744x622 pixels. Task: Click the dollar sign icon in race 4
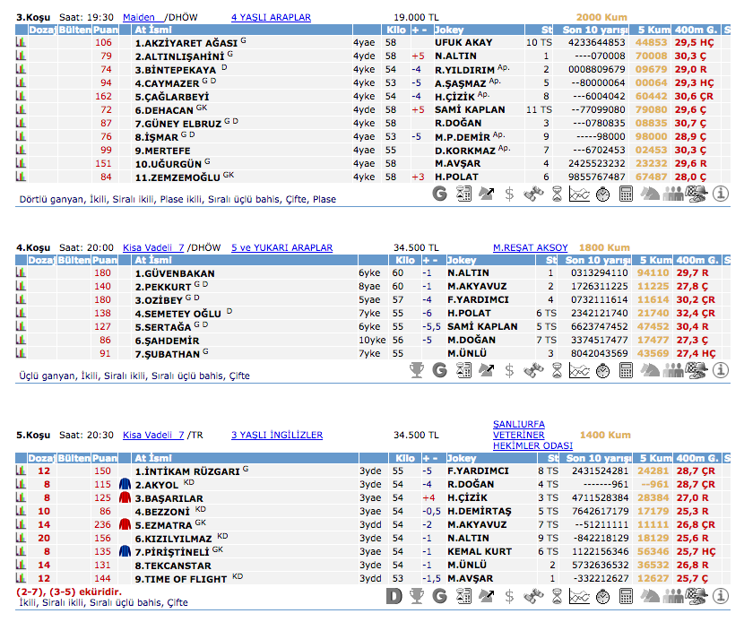coord(509,369)
